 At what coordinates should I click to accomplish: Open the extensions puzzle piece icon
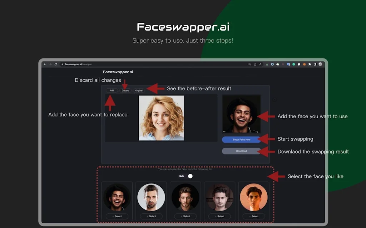[x=310, y=64]
